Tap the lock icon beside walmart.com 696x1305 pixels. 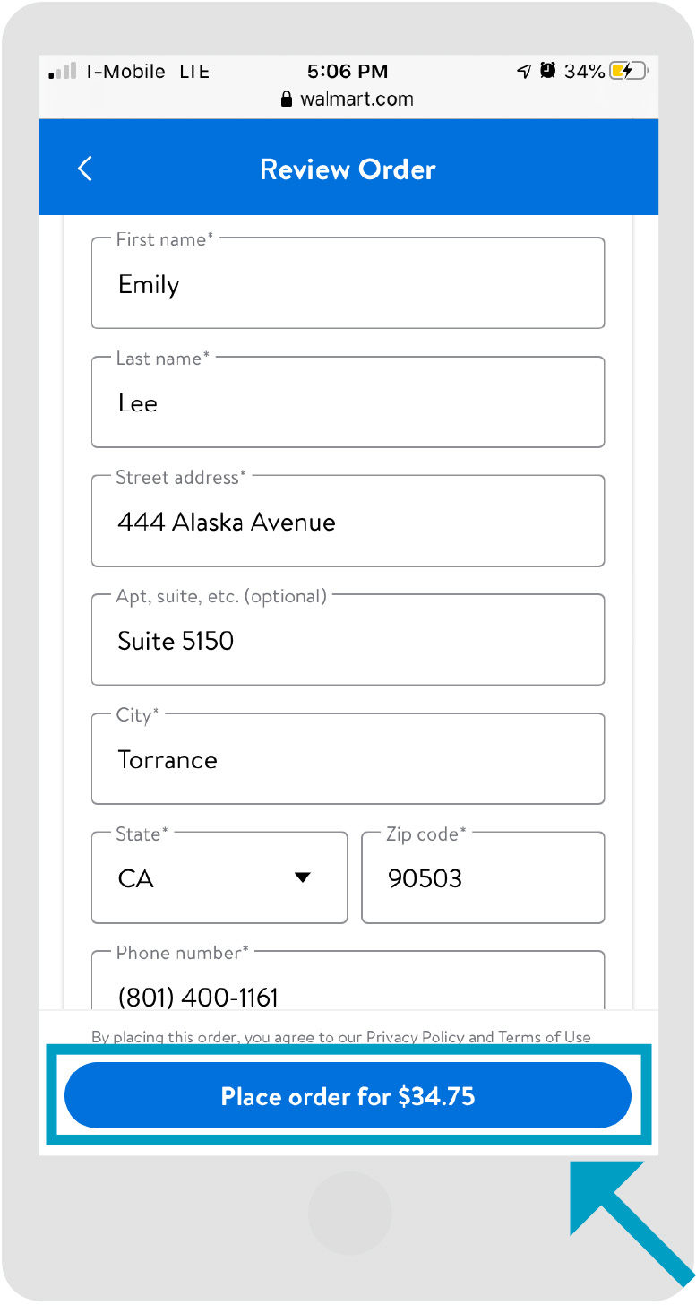(287, 99)
